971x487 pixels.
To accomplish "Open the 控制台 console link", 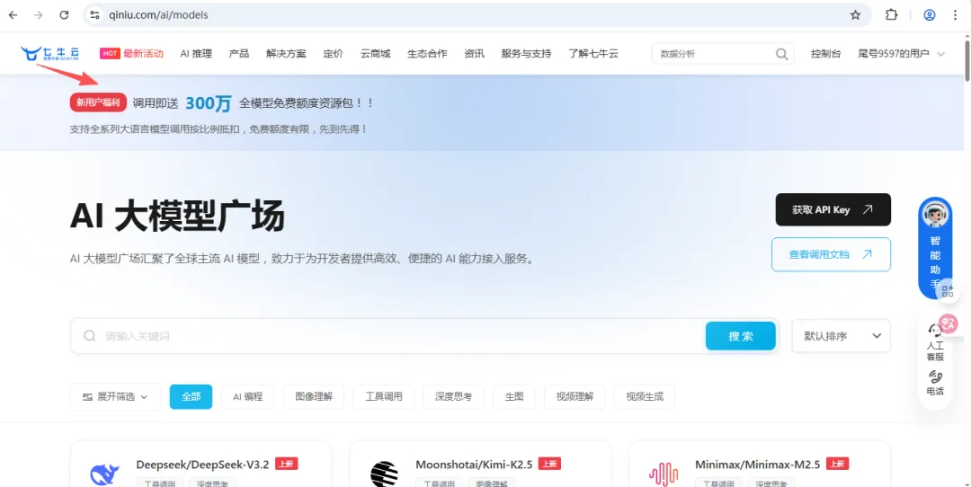I will click(826, 54).
